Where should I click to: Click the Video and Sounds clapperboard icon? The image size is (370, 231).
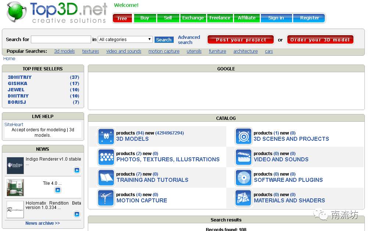click(243, 157)
